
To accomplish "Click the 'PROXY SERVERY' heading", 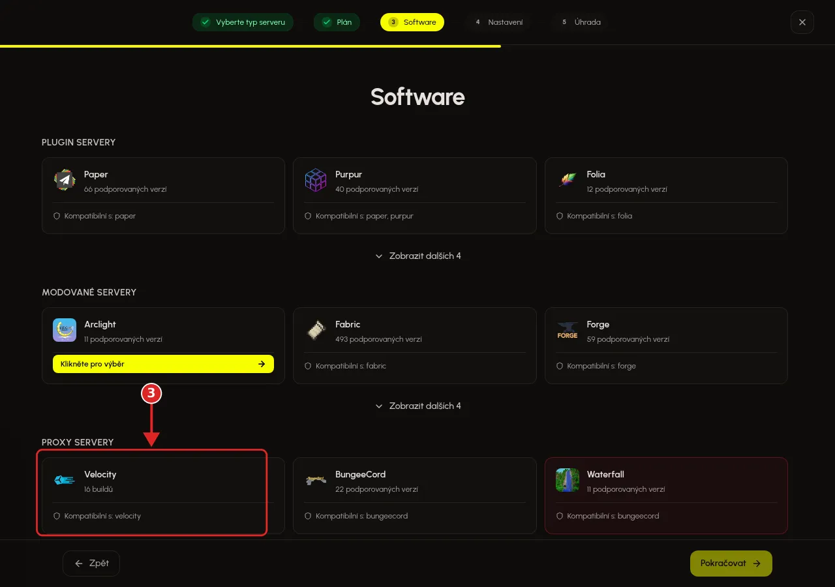I will coord(78,442).
